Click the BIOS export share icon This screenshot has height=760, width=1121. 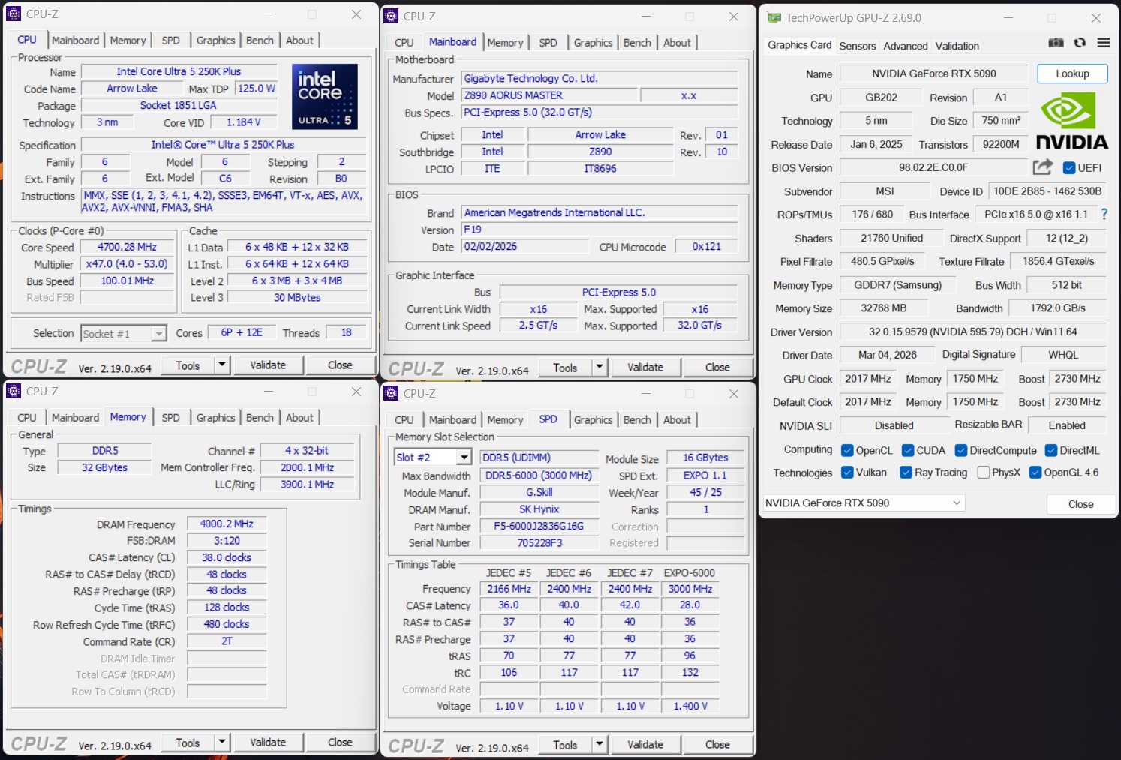click(1042, 167)
